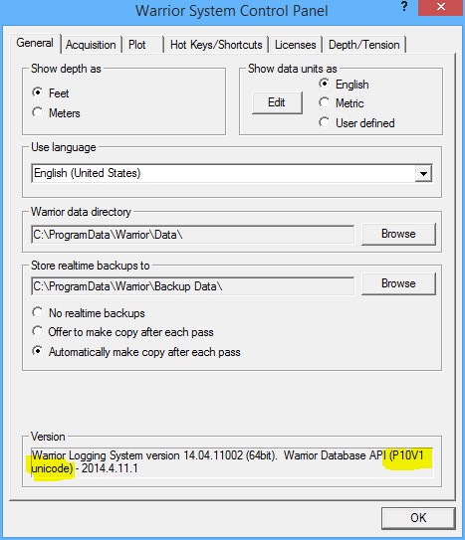The width and height of the screenshot is (465, 540).
Task: Close the Warrior System Control Panel
Action: [x=440, y=7]
